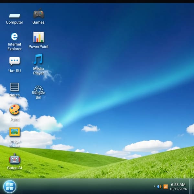Open the Start menu orb
The width and height of the screenshot is (194, 194).
coord(10,187)
